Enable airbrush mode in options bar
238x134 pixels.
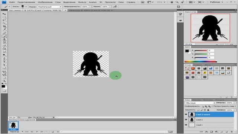(115, 7)
